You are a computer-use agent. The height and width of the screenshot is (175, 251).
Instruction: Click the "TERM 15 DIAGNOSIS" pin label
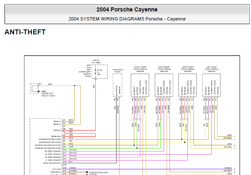pos(52,163)
